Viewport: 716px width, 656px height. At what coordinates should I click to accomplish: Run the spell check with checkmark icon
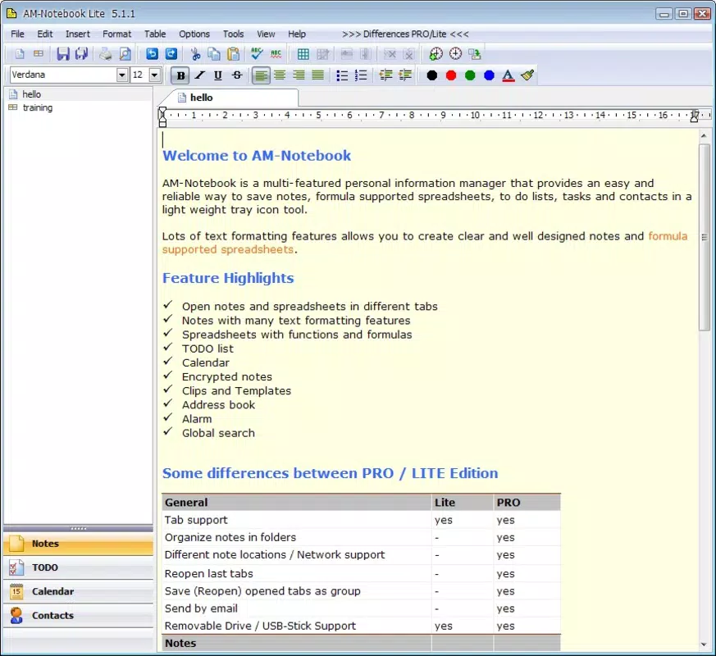[x=257, y=54]
